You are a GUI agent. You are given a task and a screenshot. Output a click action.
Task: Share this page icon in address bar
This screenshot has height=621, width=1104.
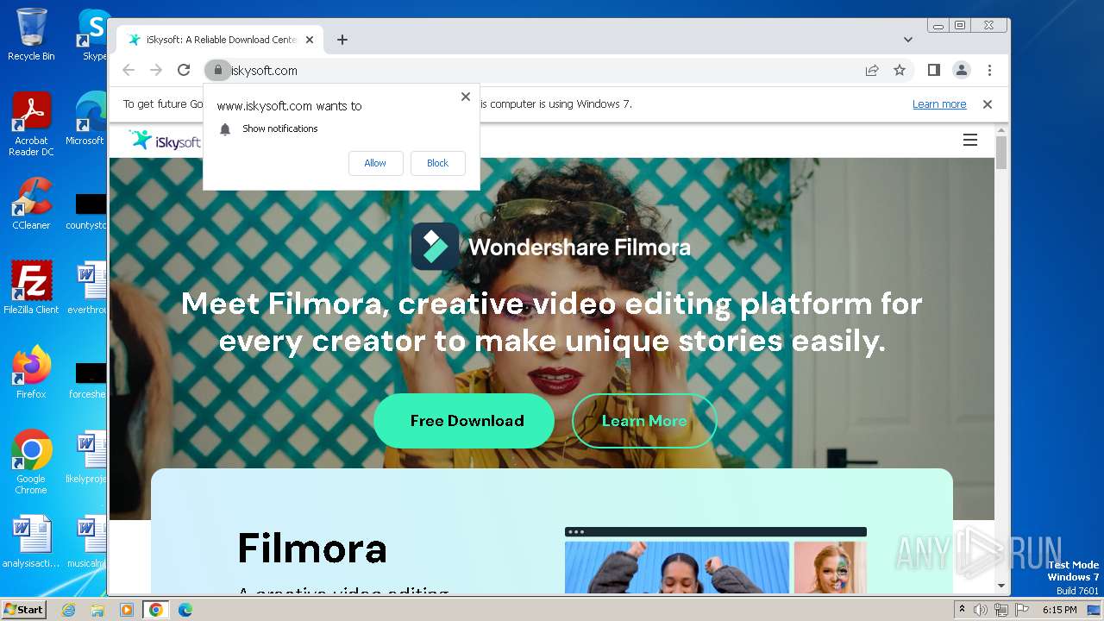(872, 70)
